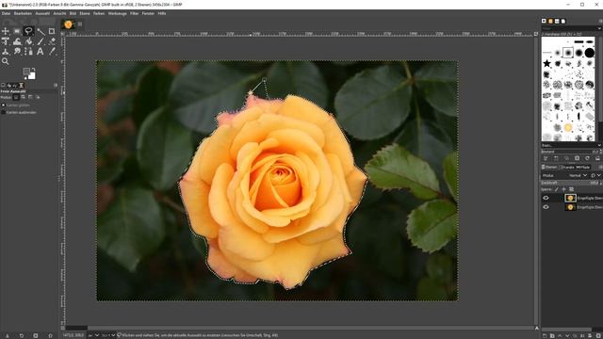The height and width of the screenshot is (339, 603).
Task: Hide the bottom layer with its eye icon
Action: coord(546,207)
